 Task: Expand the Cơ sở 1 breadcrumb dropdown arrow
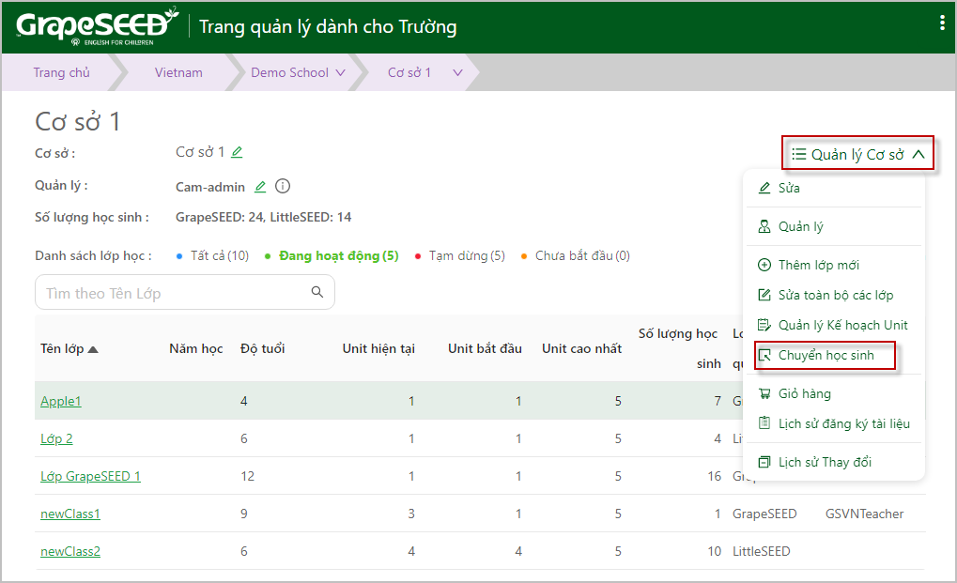click(x=457, y=72)
